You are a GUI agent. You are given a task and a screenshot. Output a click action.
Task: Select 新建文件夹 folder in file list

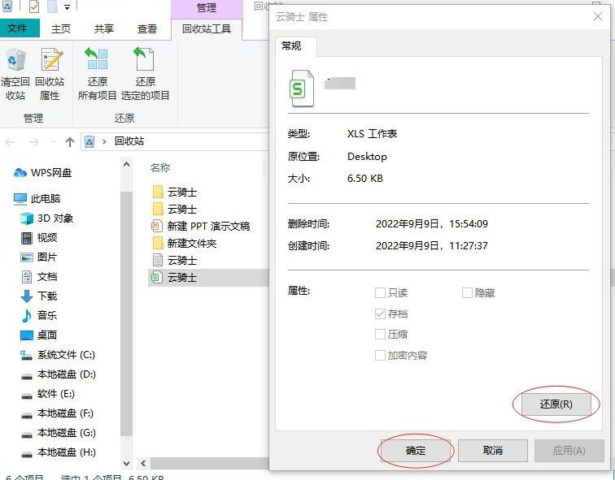click(x=185, y=244)
